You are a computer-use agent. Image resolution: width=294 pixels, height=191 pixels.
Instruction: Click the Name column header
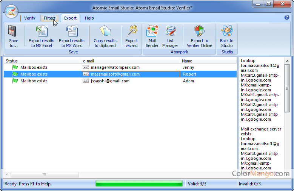pyautogui.click(x=208, y=61)
